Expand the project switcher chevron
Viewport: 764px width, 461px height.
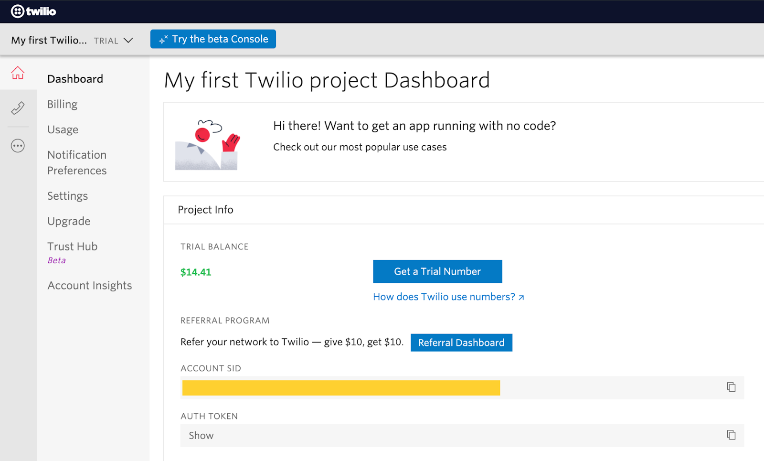click(128, 40)
